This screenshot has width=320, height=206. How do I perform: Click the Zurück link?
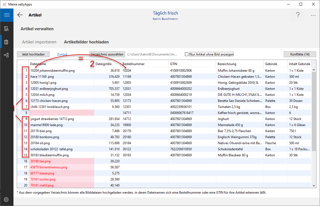(x=62, y=54)
